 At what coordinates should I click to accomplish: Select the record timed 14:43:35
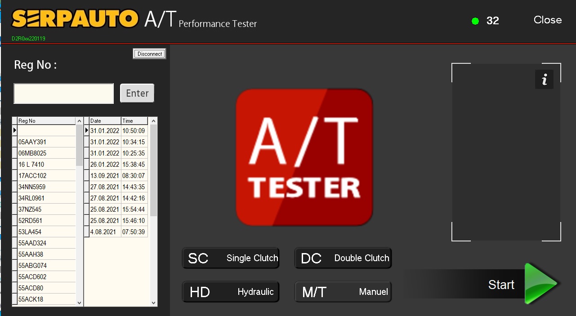click(119, 187)
